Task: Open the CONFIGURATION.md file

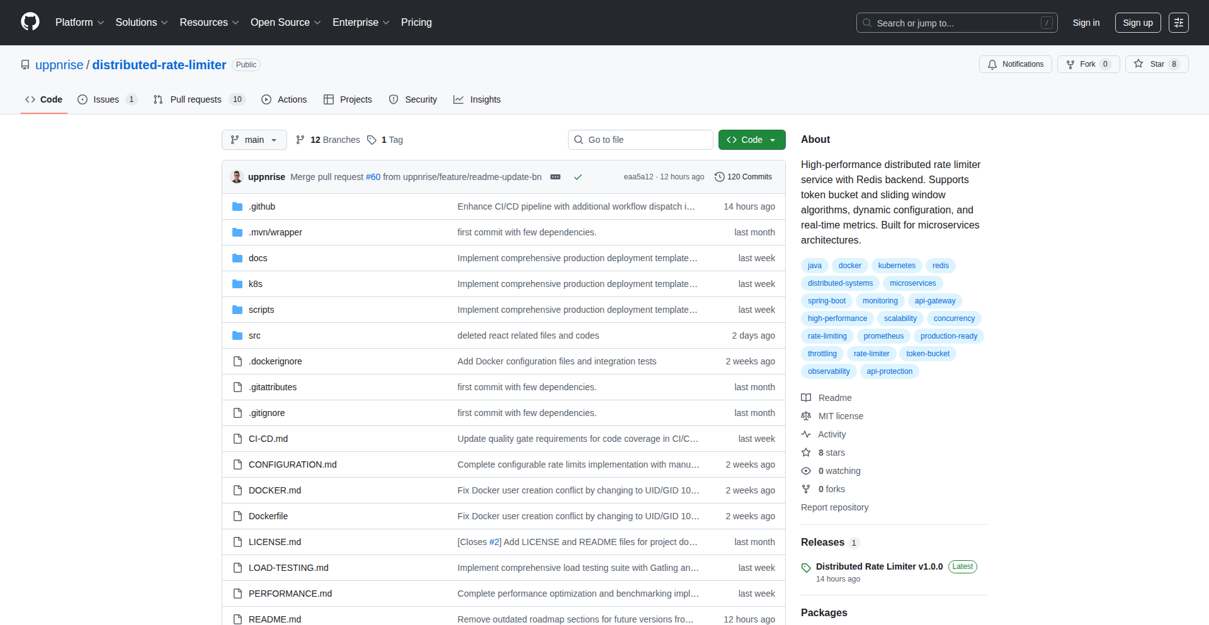Action: coord(292,465)
